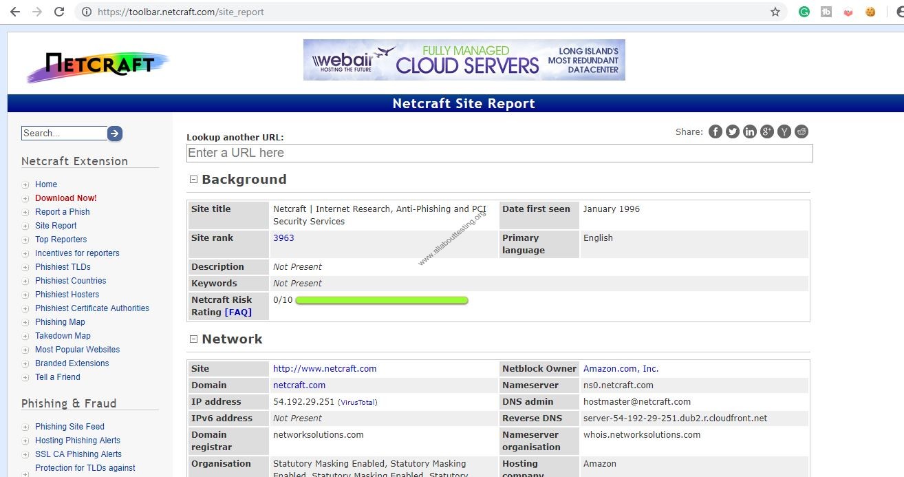View site information icon in address bar
The width and height of the screenshot is (904, 477).
pyautogui.click(x=86, y=12)
